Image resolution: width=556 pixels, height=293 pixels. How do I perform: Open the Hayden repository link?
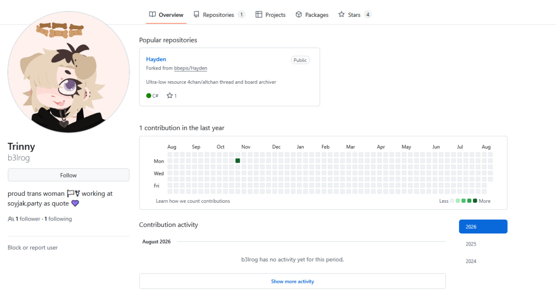(x=156, y=59)
